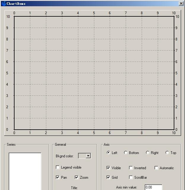This screenshot has width=185, height=190.
Task: Click the ChartDemo window title text
Action: click(16, 4)
